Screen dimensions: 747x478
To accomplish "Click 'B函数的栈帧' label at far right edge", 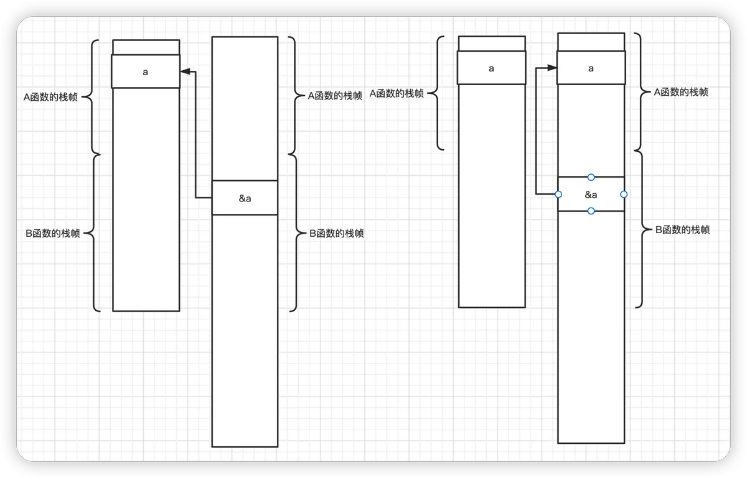I will click(x=683, y=229).
